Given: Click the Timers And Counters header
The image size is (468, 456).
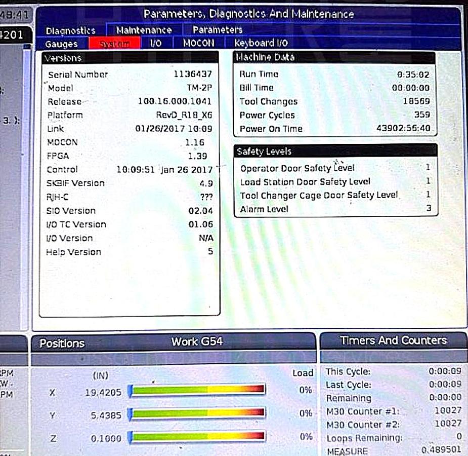Looking at the screenshot, I should click(x=393, y=341).
